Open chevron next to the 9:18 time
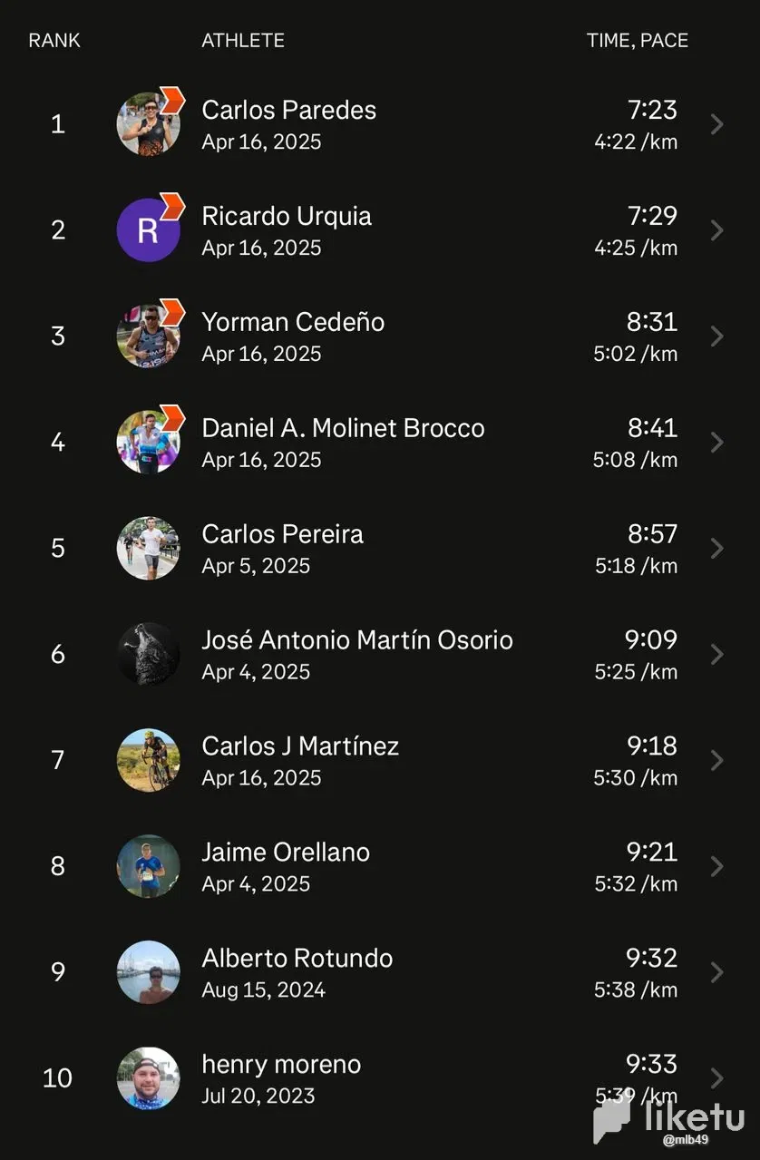 click(x=716, y=760)
